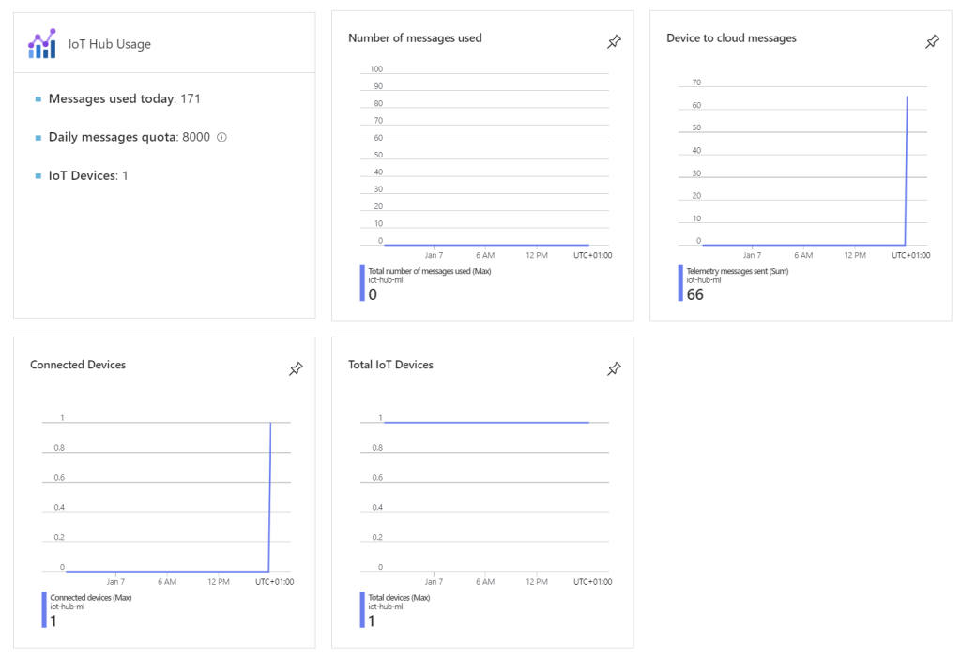Click the Daily messages quota entry
The height and width of the screenshot is (659, 961).
(x=130, y=137)
